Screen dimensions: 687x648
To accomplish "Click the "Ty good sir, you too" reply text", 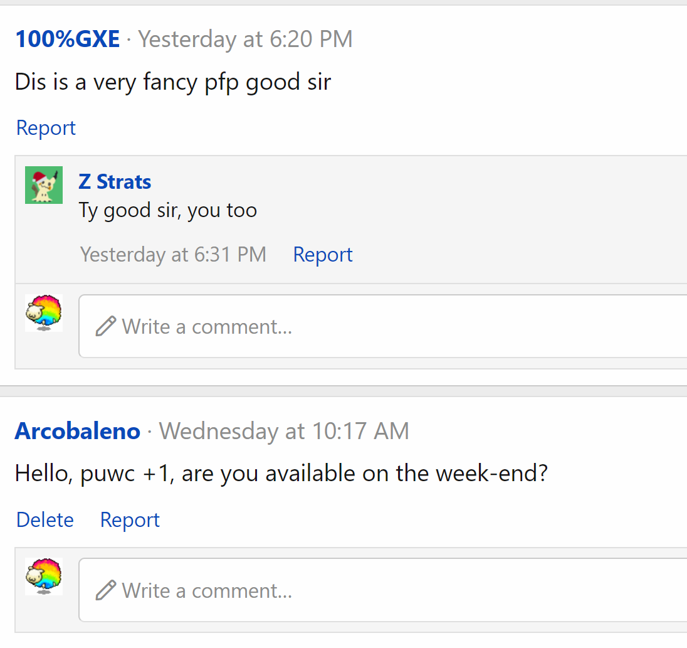I will tap(168, 210).
